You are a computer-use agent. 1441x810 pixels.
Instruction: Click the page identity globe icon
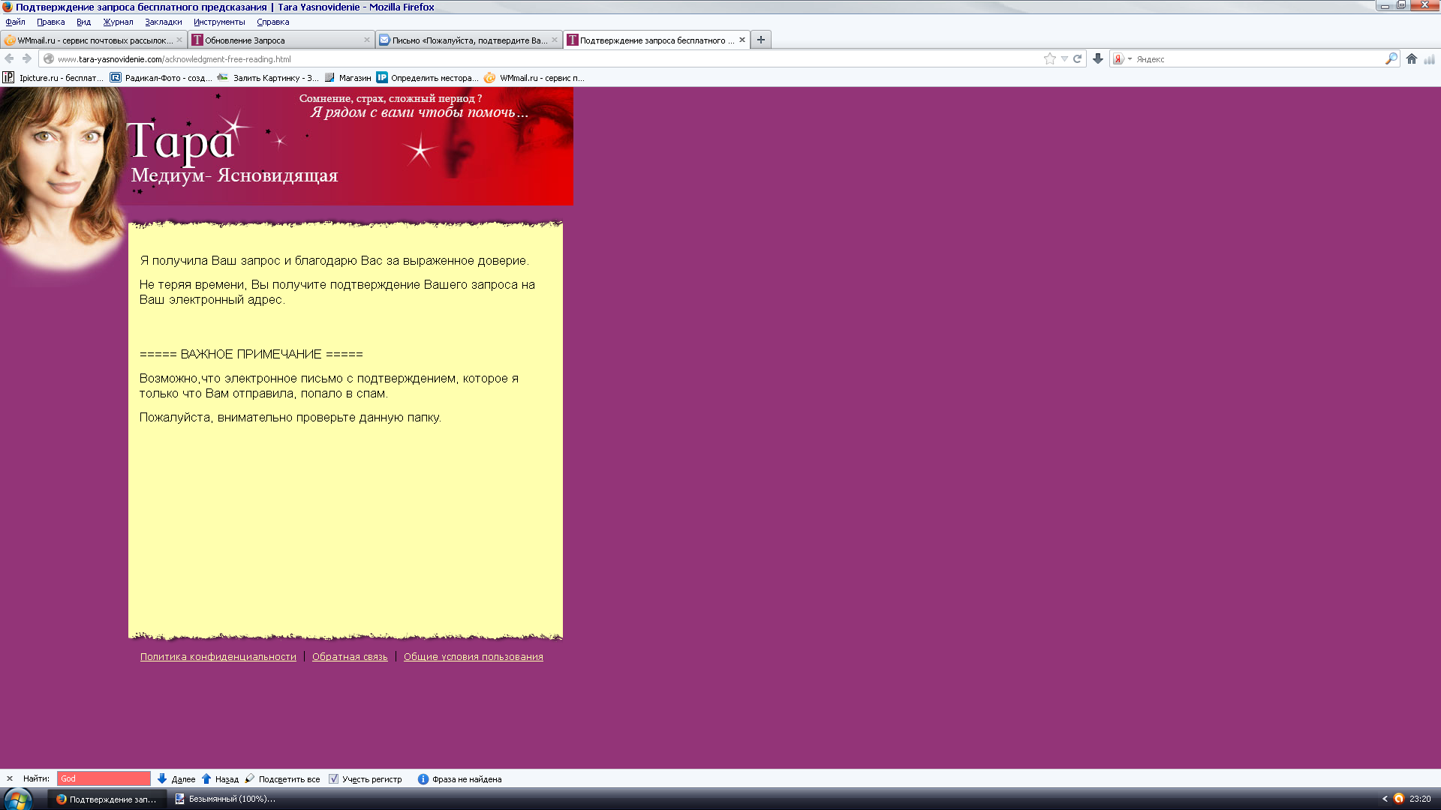pos(49,58)
